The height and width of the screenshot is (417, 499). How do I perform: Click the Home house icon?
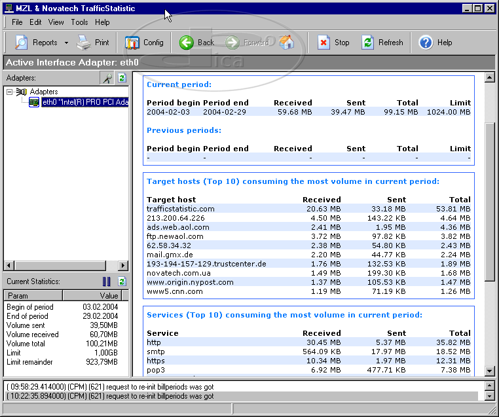[x=286, y=43]
